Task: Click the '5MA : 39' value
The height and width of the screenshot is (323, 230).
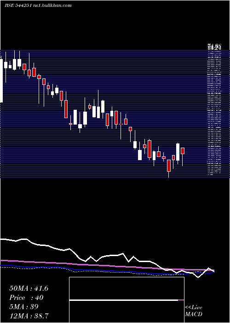Action: [24, 306]
